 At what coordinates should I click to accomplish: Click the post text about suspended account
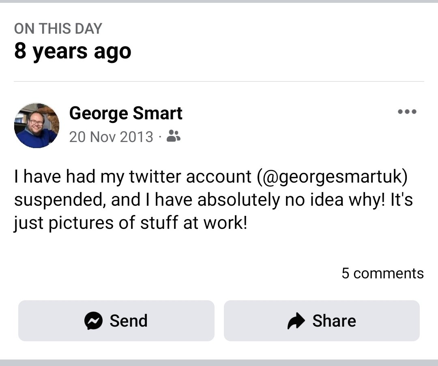coord(213,200)
